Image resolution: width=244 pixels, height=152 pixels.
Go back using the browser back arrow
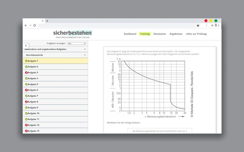(26, 25)
